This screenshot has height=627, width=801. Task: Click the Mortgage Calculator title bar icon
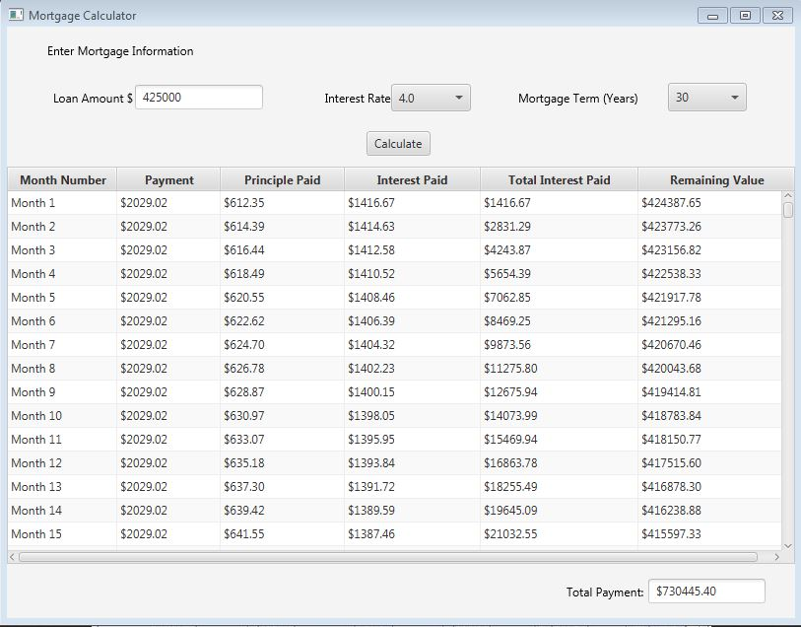pos(14,15)
